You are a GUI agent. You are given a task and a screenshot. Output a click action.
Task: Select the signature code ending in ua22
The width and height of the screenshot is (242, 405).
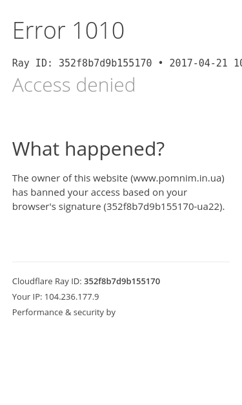[164, 207]
